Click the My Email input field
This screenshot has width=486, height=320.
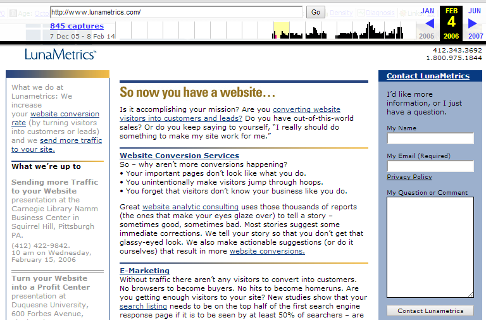[430, 166]
